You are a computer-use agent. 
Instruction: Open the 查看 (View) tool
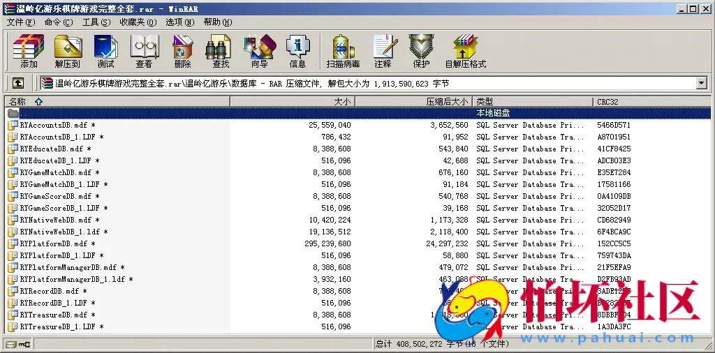(x=144, y=51)
